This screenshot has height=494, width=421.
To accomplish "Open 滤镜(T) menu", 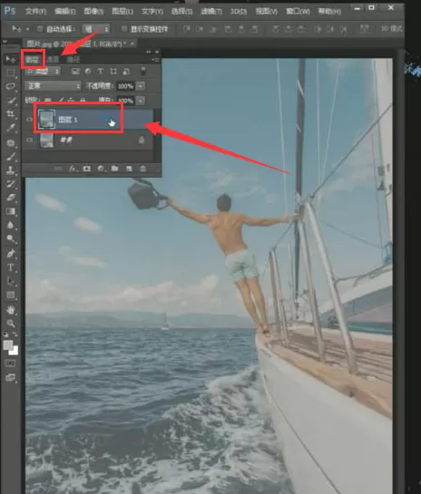I will click(211, 12).
